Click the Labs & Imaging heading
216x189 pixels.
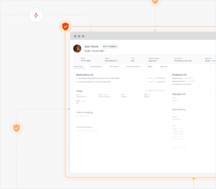coord(84,112)
